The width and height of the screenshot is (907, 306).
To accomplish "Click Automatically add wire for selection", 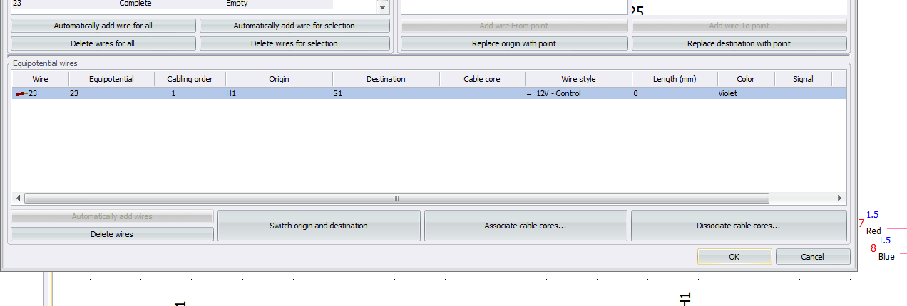I will (x=294, y=26).
